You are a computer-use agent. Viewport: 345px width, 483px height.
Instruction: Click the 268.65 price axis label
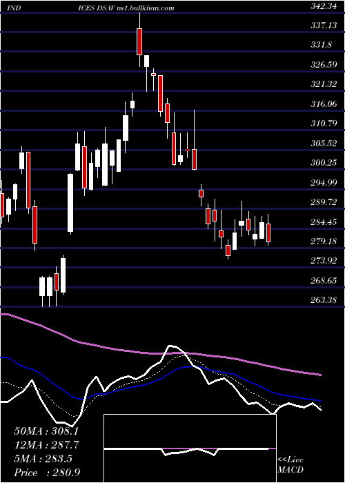[x=323, y=281]
